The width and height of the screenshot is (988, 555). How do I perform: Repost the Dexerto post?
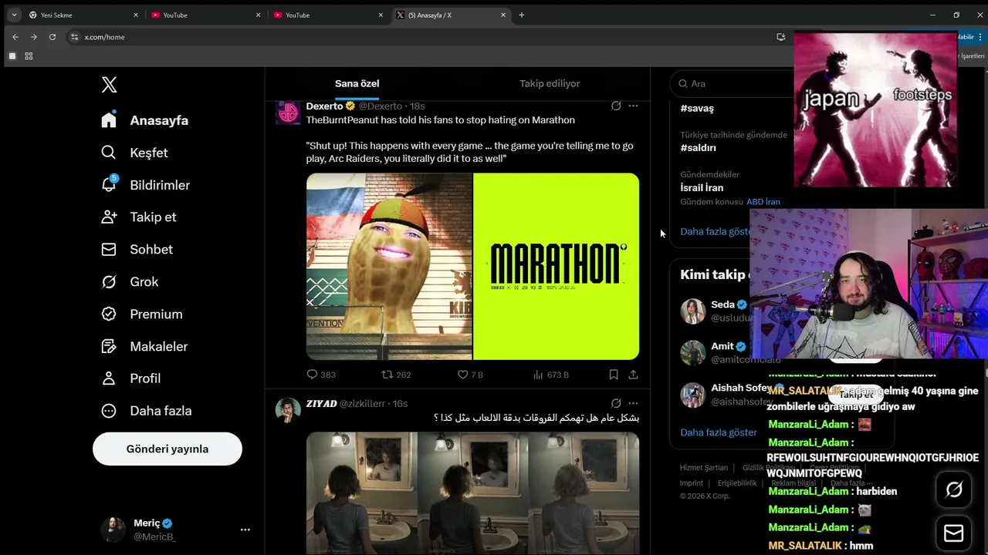pos(396,375)
